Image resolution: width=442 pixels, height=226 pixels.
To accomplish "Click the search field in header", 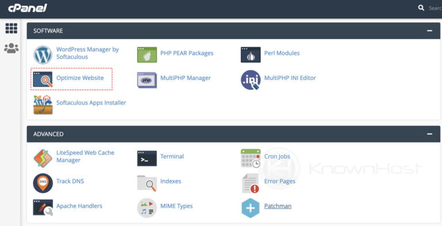I will [435, 8].
